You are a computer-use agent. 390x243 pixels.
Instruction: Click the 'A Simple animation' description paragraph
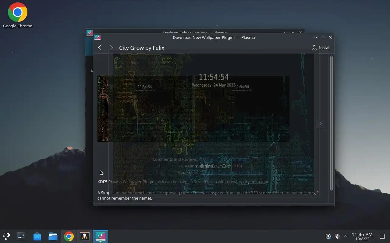pos(208,195)
